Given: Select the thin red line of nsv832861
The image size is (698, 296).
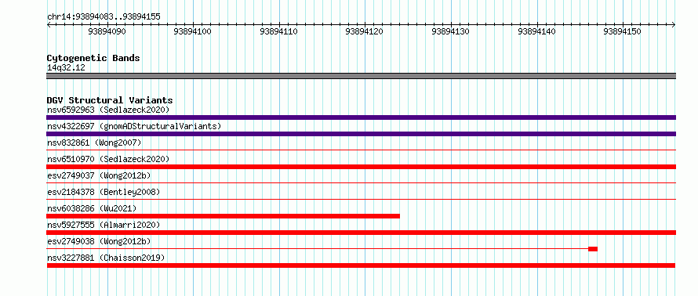Looking at the screenshot, I should coord(361,150).
